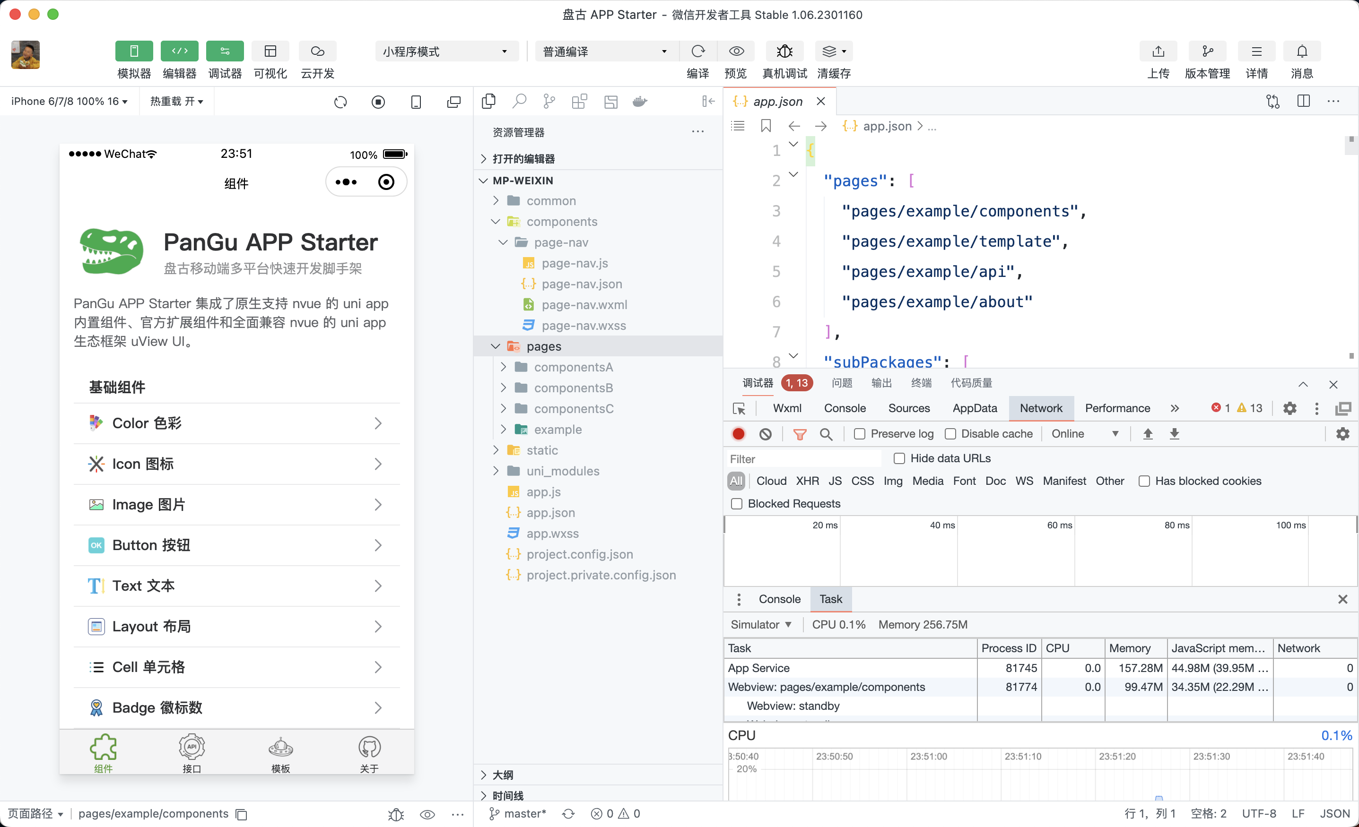
Task: Toggle the Preserve log checkbox
Action: [860, 434]
